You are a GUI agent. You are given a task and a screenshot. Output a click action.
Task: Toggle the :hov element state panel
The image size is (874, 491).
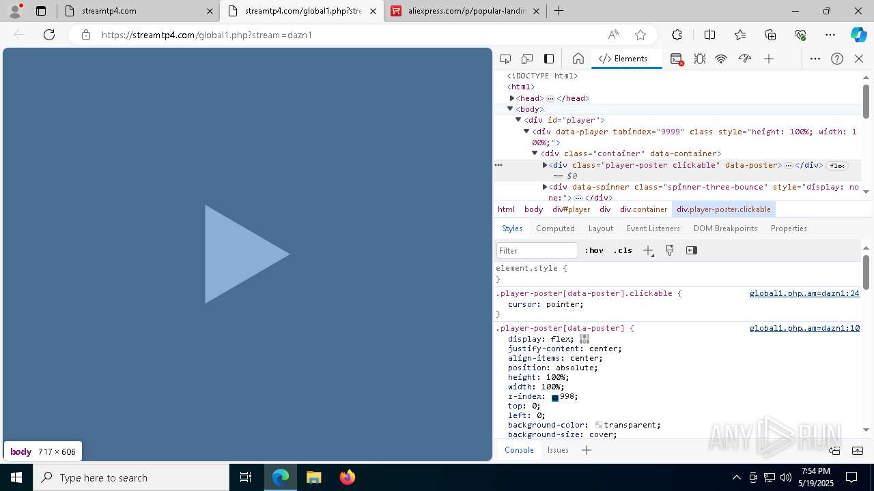[594, 250]
